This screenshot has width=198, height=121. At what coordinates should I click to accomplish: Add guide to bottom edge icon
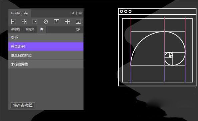(x=78, y=21)
